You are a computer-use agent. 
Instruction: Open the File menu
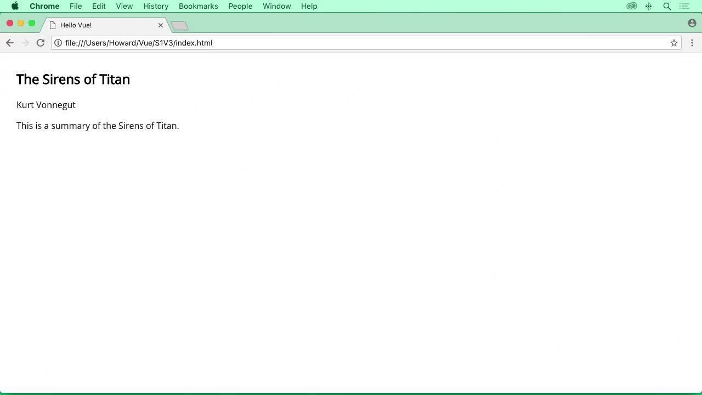76,6
